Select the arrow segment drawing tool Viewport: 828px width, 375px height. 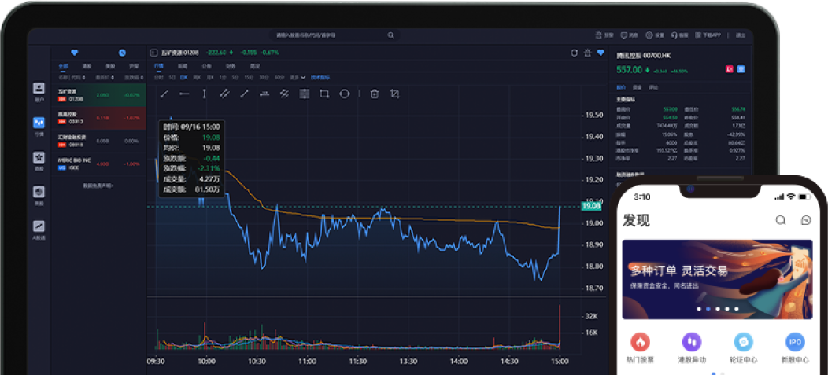(244, 94)
